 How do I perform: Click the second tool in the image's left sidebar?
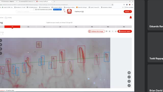(1, 45)
